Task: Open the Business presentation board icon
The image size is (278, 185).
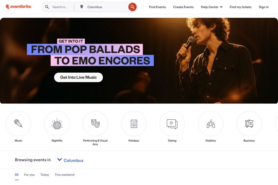Action: click(249, 124)
